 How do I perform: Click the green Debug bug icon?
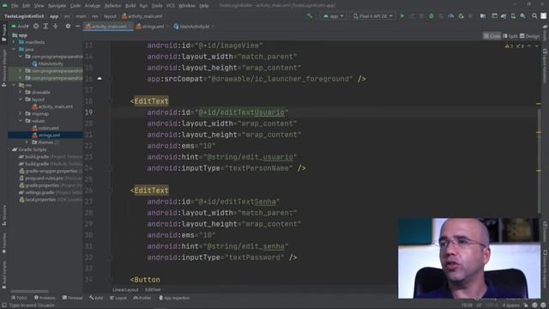431,16
